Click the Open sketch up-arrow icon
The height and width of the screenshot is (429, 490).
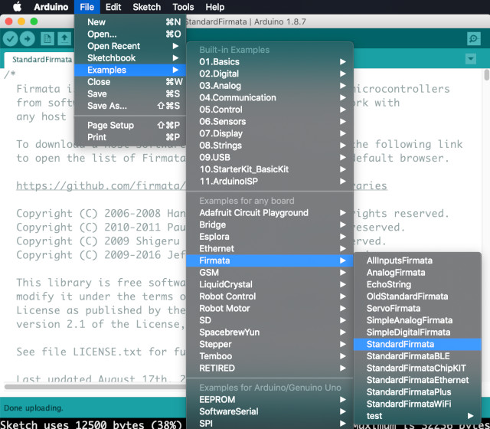tap(64, 39)
